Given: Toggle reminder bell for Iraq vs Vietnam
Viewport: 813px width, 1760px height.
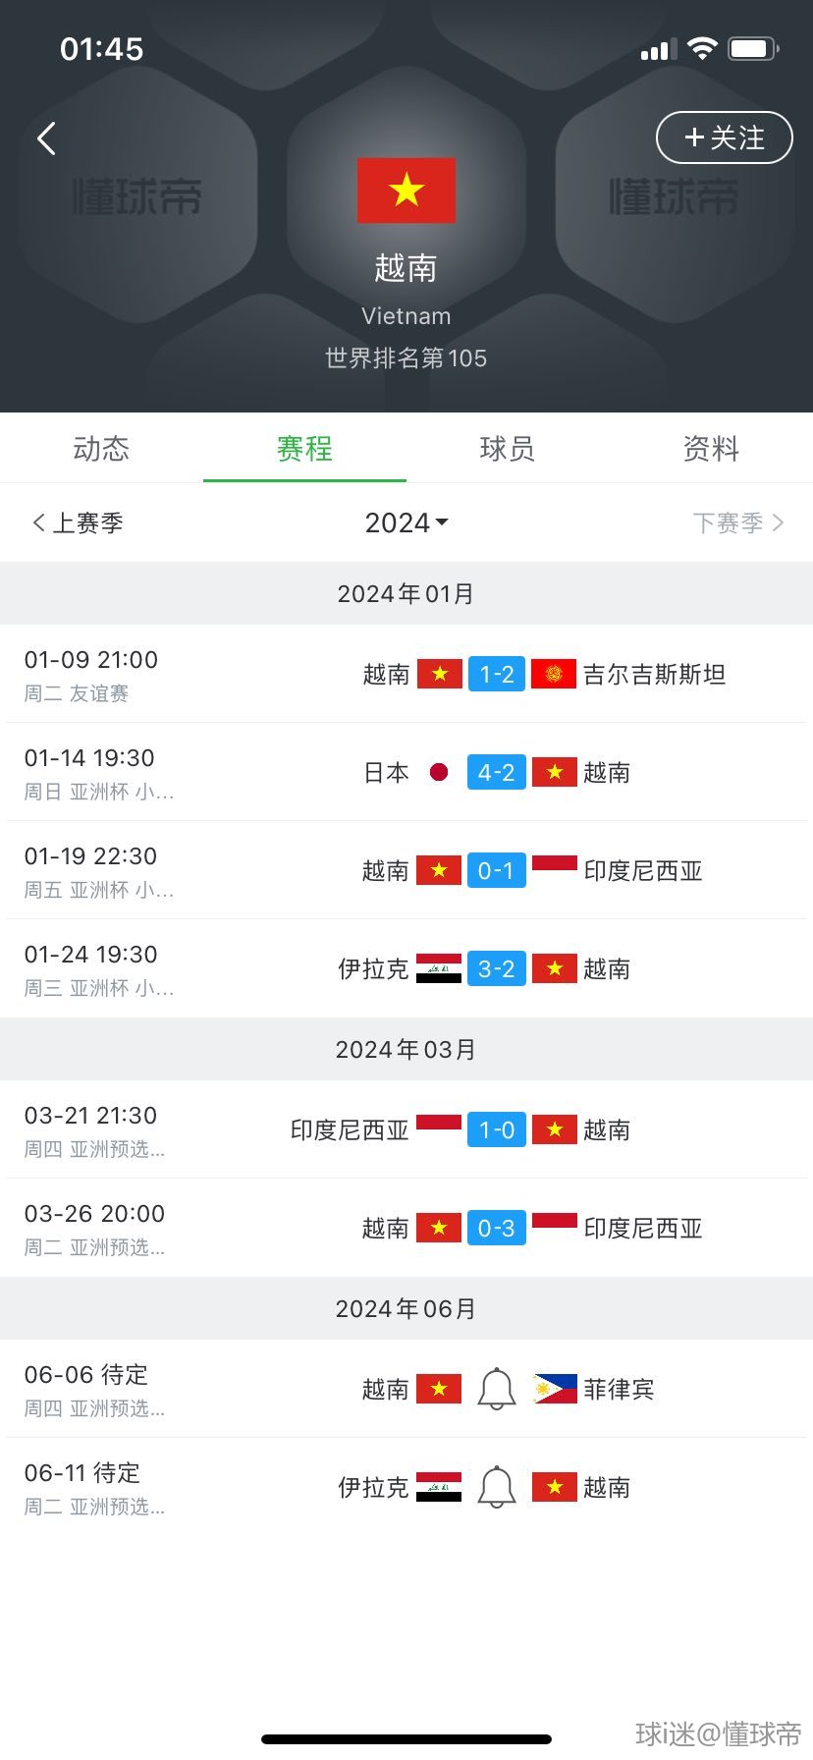Looking at the screenshot, I should pos(496,1487).
